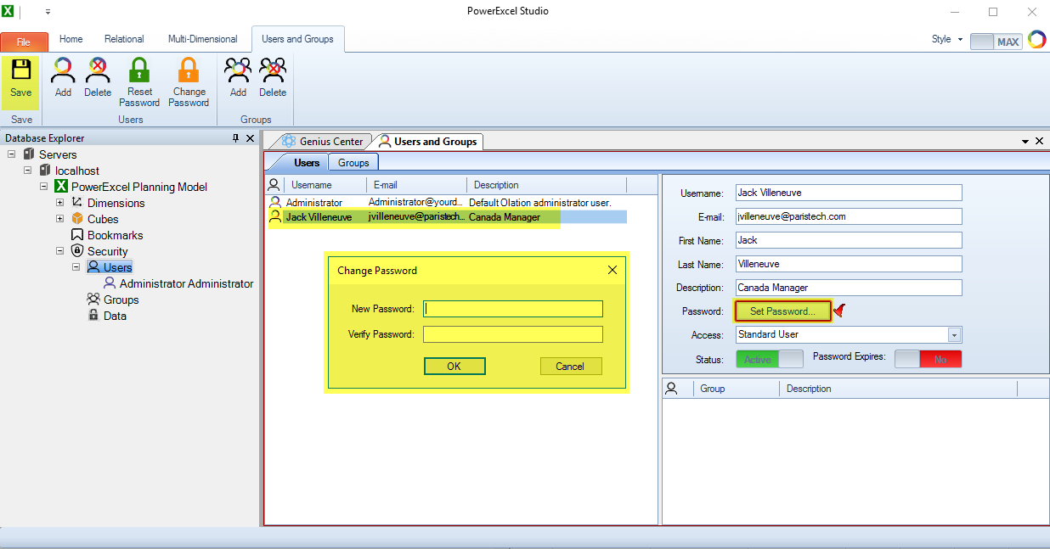
Task: Click the orange Change Password ribbon icon
Action: coord(189,70)
